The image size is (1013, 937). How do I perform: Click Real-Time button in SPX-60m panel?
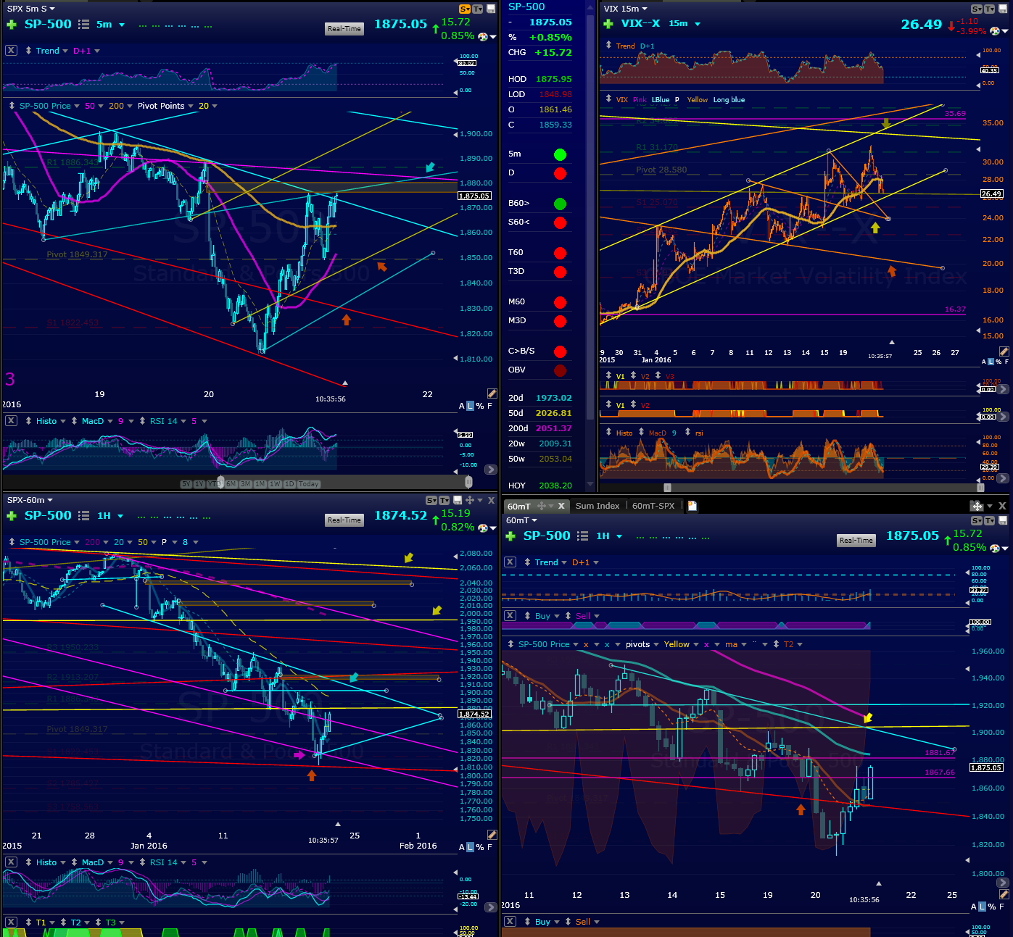point(344,520)
